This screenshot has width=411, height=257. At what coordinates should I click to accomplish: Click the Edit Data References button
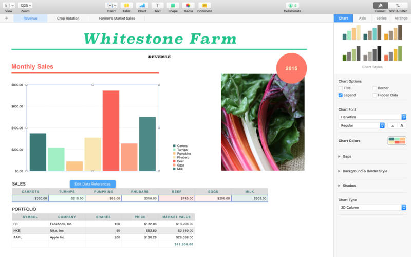92,184
